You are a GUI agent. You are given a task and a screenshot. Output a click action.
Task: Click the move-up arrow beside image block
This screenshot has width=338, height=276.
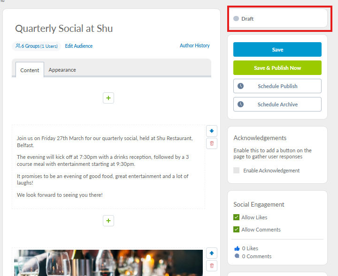[212, 254]
